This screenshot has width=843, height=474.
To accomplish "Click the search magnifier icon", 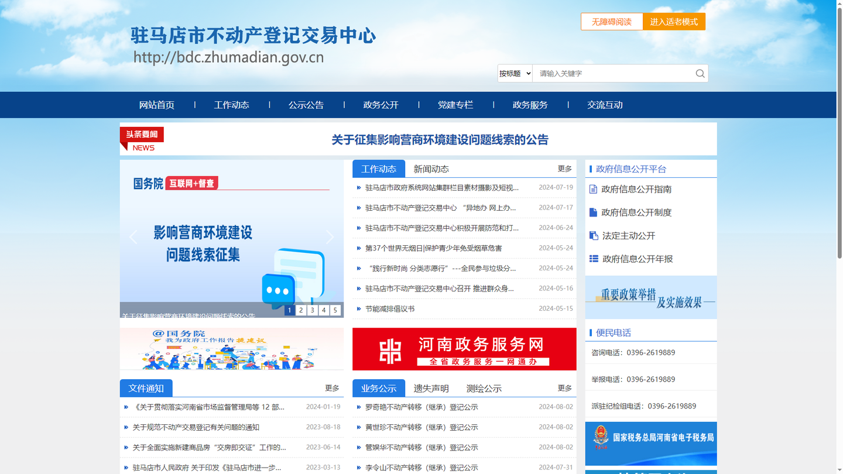I will [700, 73].
